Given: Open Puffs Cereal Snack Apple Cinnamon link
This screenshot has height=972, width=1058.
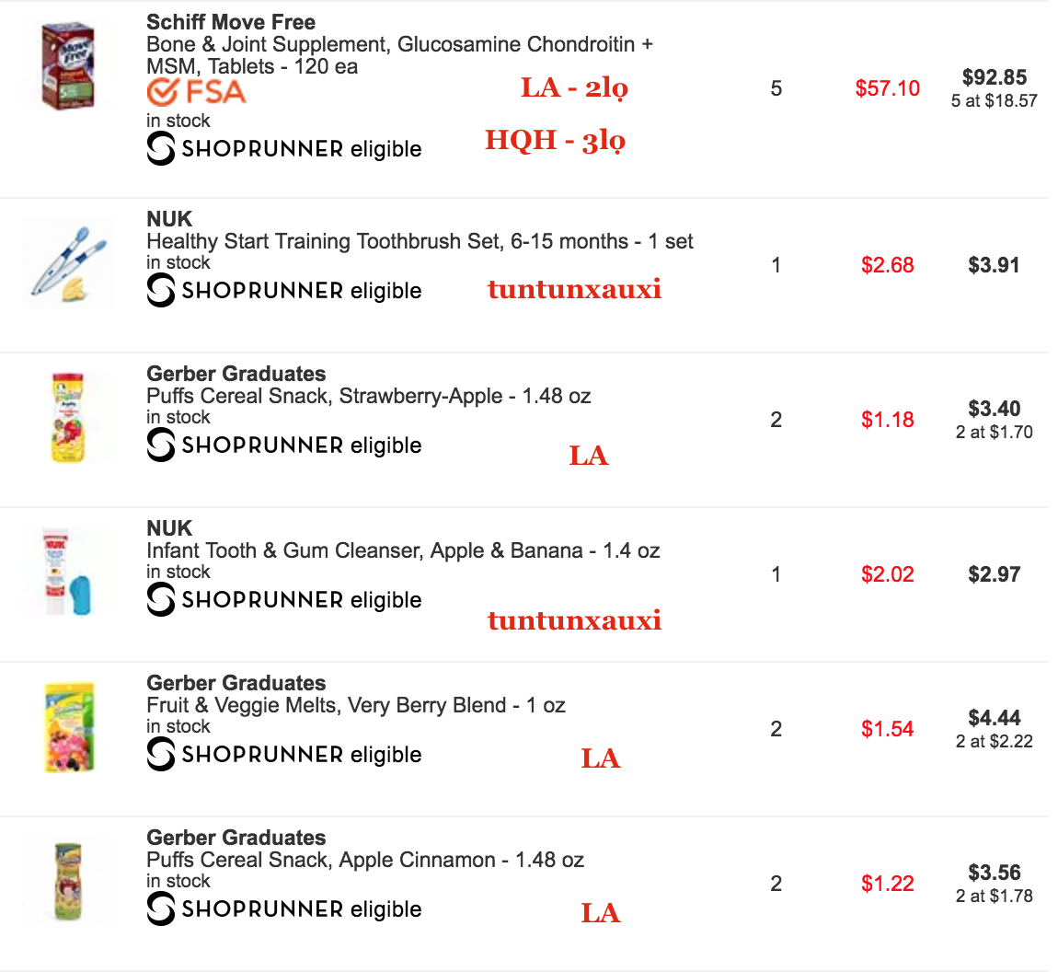Looking at the screenshot, I should [x=365, y=860].
